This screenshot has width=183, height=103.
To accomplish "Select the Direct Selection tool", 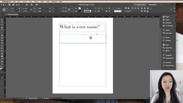I will 2,20.
